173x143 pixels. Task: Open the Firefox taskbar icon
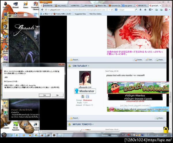coord(42,135)
